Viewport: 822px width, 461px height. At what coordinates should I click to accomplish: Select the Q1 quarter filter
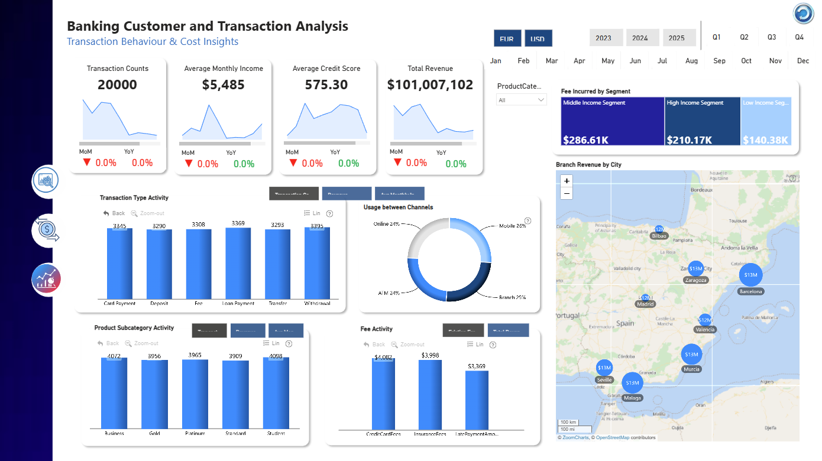click(716, 37)
